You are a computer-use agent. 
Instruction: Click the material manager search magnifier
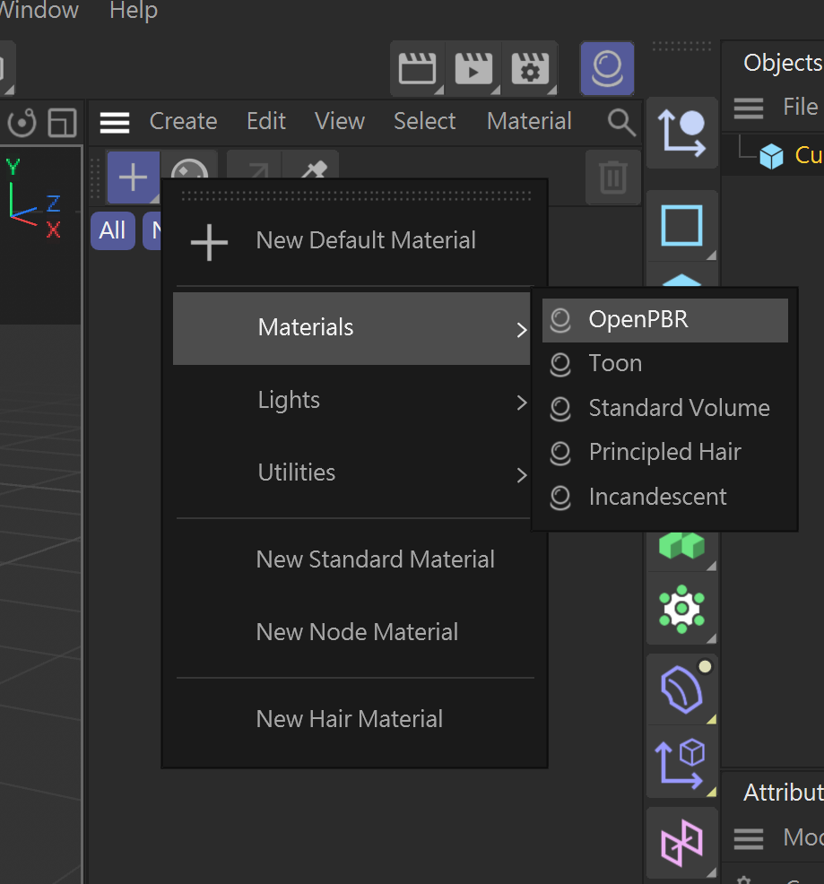pos(620,122)
